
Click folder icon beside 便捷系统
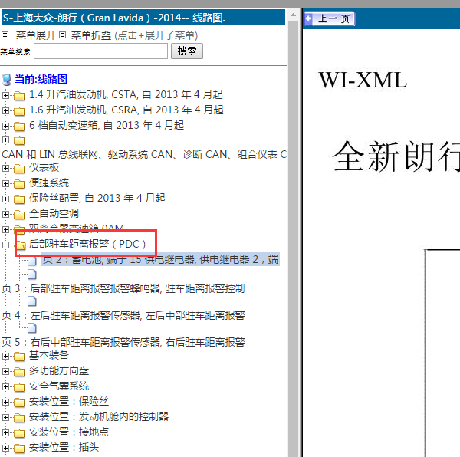pos(19,184)
